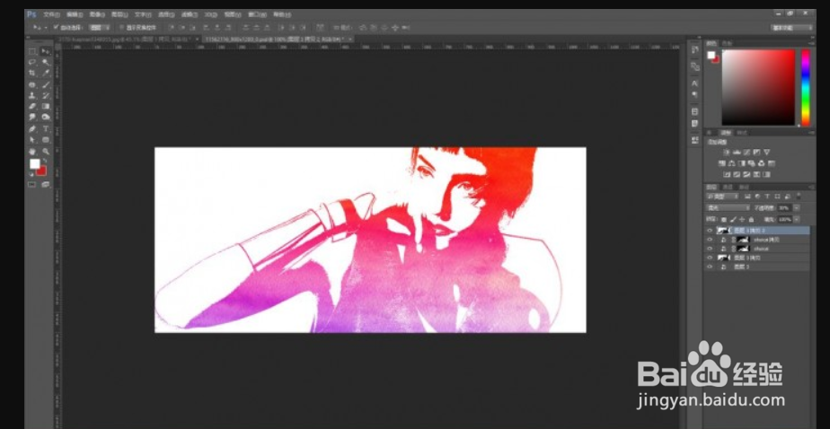Switch to the first document tab (.jpg)
The height and width of the screenshot is (429, 830).
(128, 39)
